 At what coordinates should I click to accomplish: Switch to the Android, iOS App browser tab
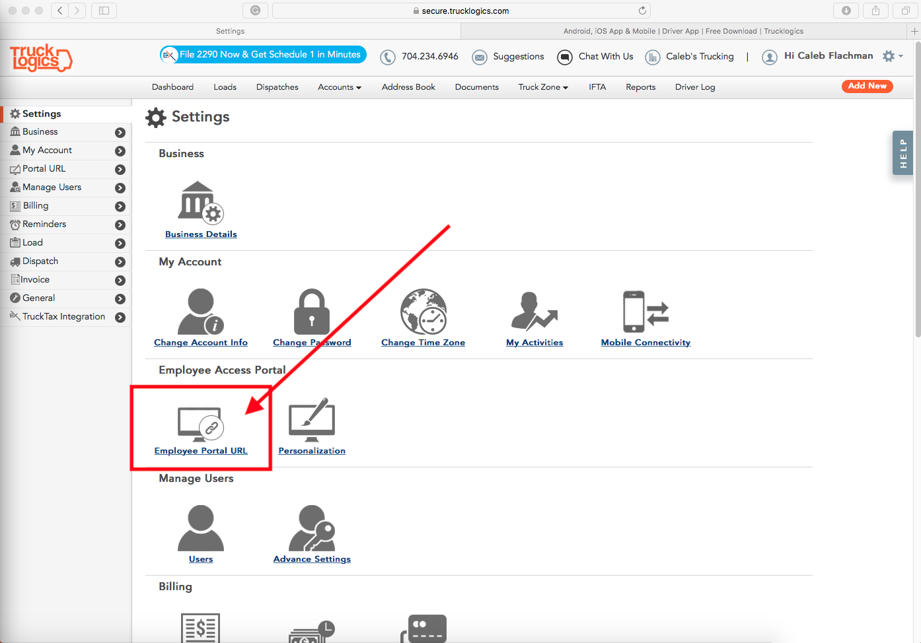point(683,31)
